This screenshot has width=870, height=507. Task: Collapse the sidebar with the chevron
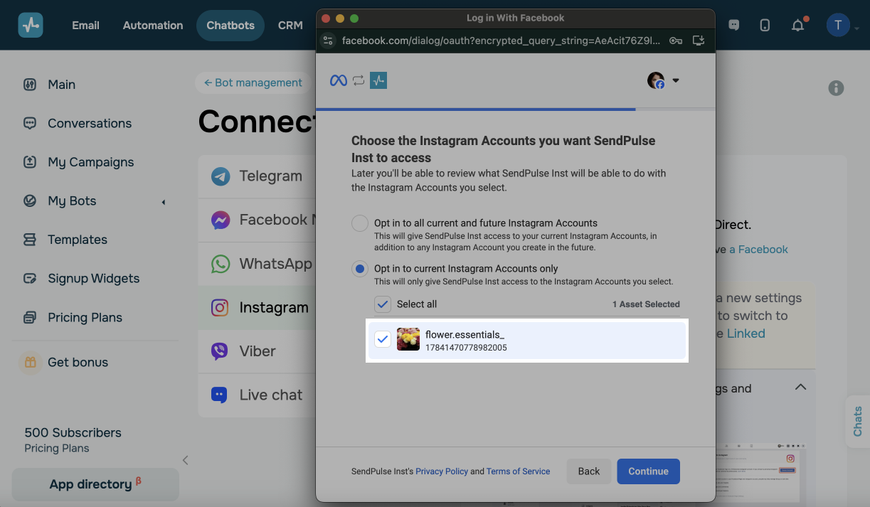(x=185, y=460)
